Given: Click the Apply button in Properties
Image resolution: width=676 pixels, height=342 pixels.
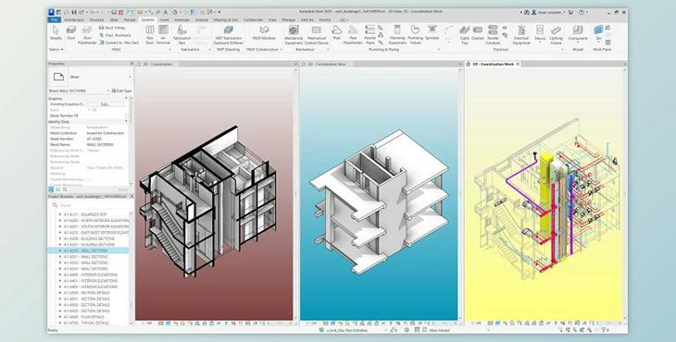Looking at the screenshot, I should [x=123, y=189].
